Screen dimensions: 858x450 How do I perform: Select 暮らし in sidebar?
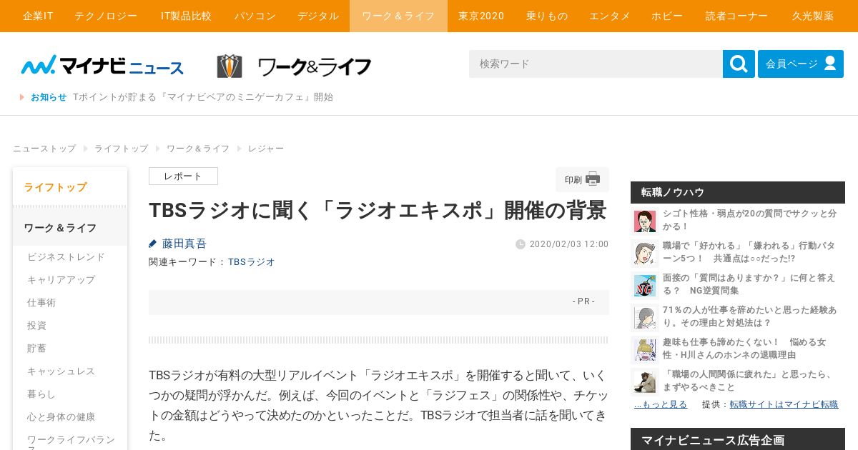click(41, 394)
